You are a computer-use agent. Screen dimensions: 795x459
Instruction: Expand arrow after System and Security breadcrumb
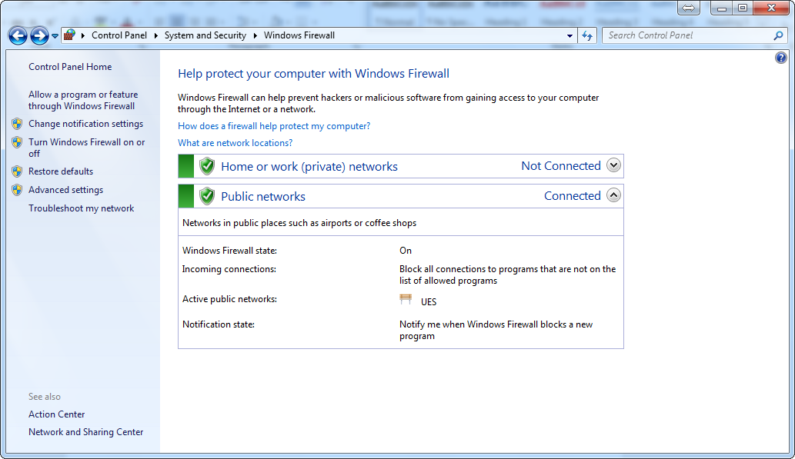(255, 35)
